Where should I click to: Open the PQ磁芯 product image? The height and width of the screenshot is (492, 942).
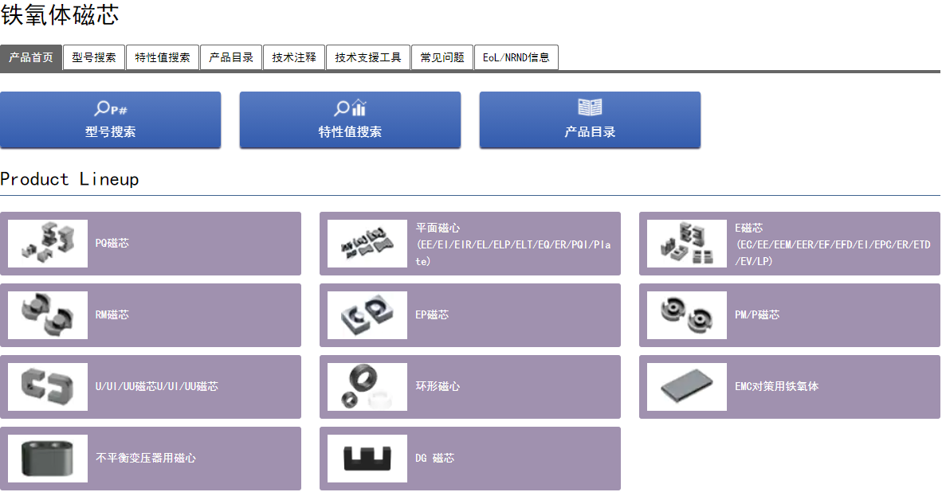tap(48, 244)
